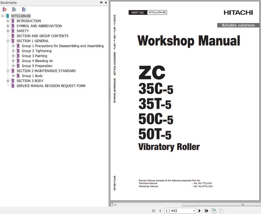The height and width of the screenshot is (214, 261).
Task: Expand Group 1 Precautions for Disassembling node
Action: [13, 46]
